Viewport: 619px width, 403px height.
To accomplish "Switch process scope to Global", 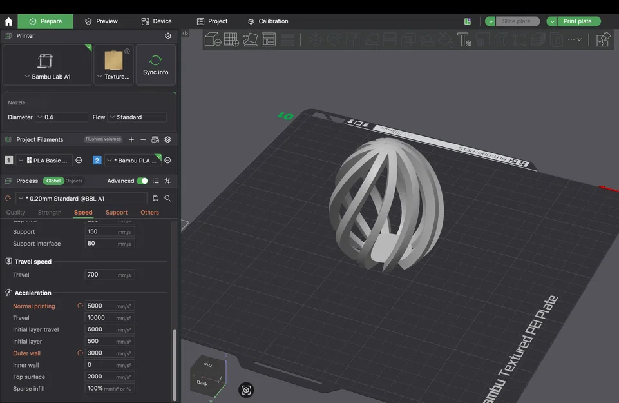I will [53, 181].
